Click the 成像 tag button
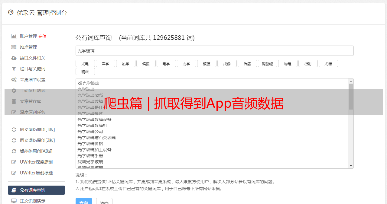The width and height of the screenshot is (387, 204). click(227, 63)
